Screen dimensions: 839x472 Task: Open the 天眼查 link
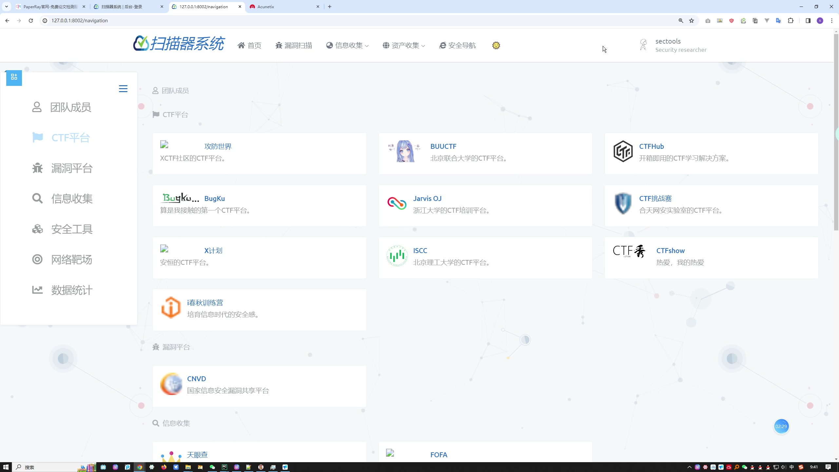(197, 455)
